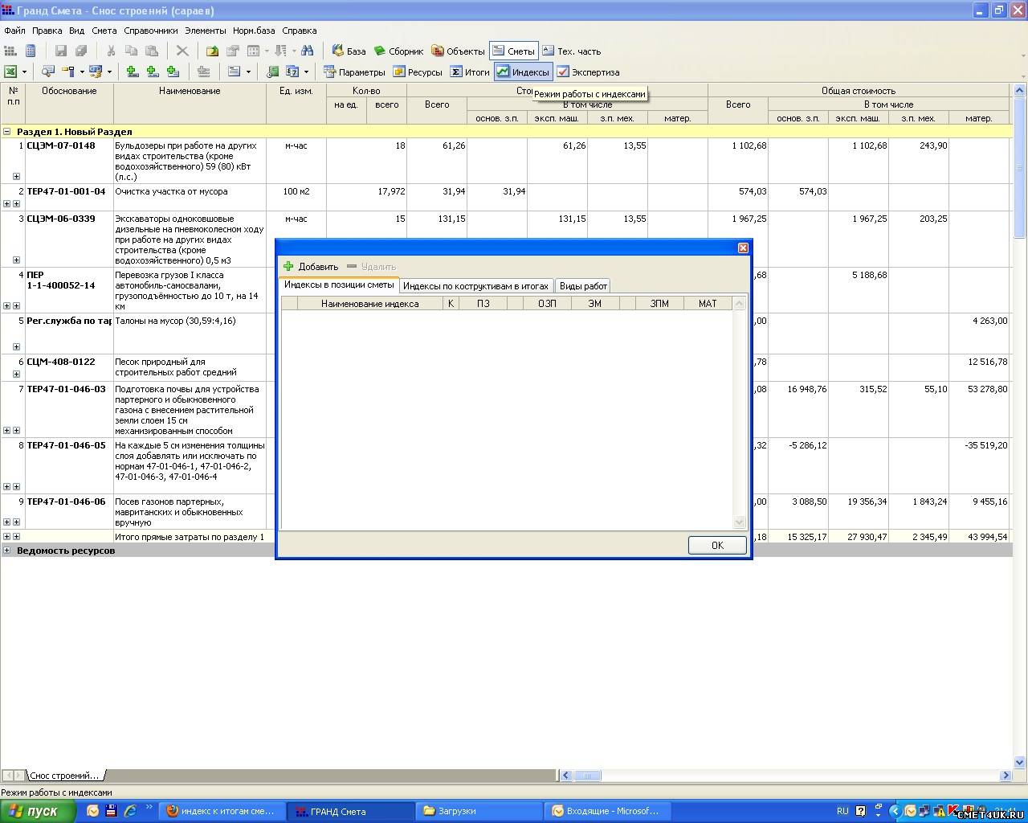Click the binoculars search icon

307,51
